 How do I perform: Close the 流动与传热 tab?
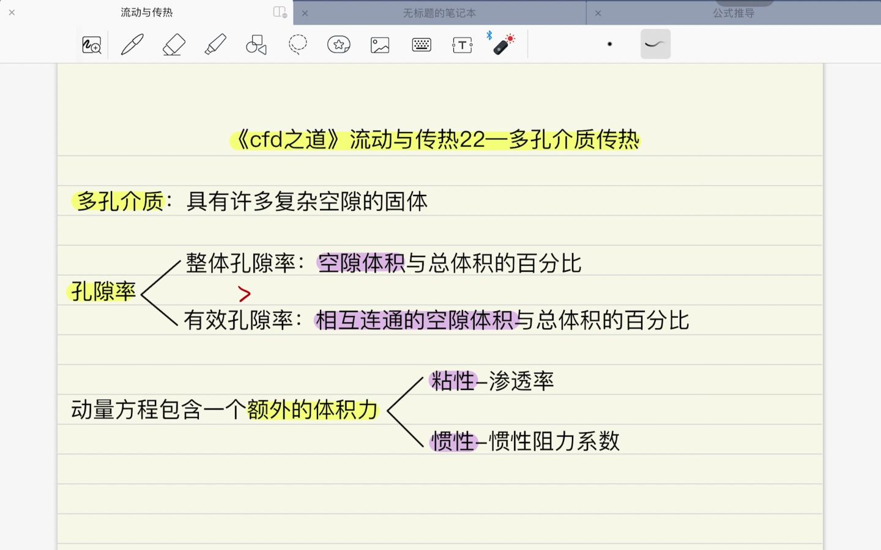click(12, 12)
